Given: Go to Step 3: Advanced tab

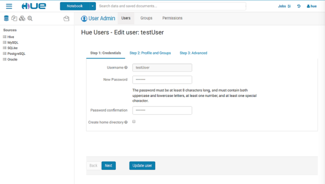Looking at the screenshot, I should 193,53.
